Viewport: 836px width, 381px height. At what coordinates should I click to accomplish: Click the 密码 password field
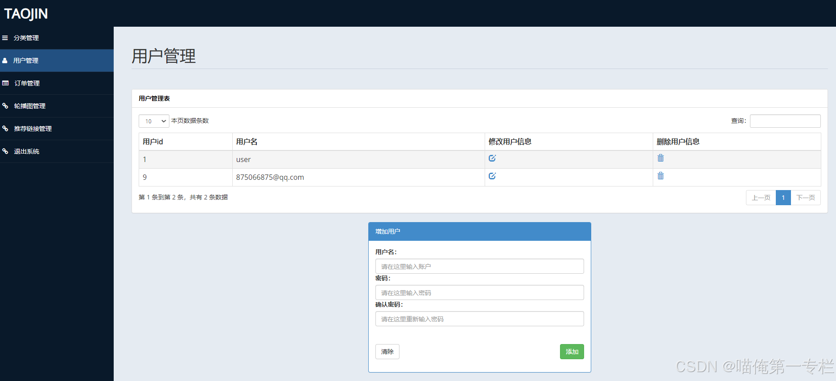480,292
